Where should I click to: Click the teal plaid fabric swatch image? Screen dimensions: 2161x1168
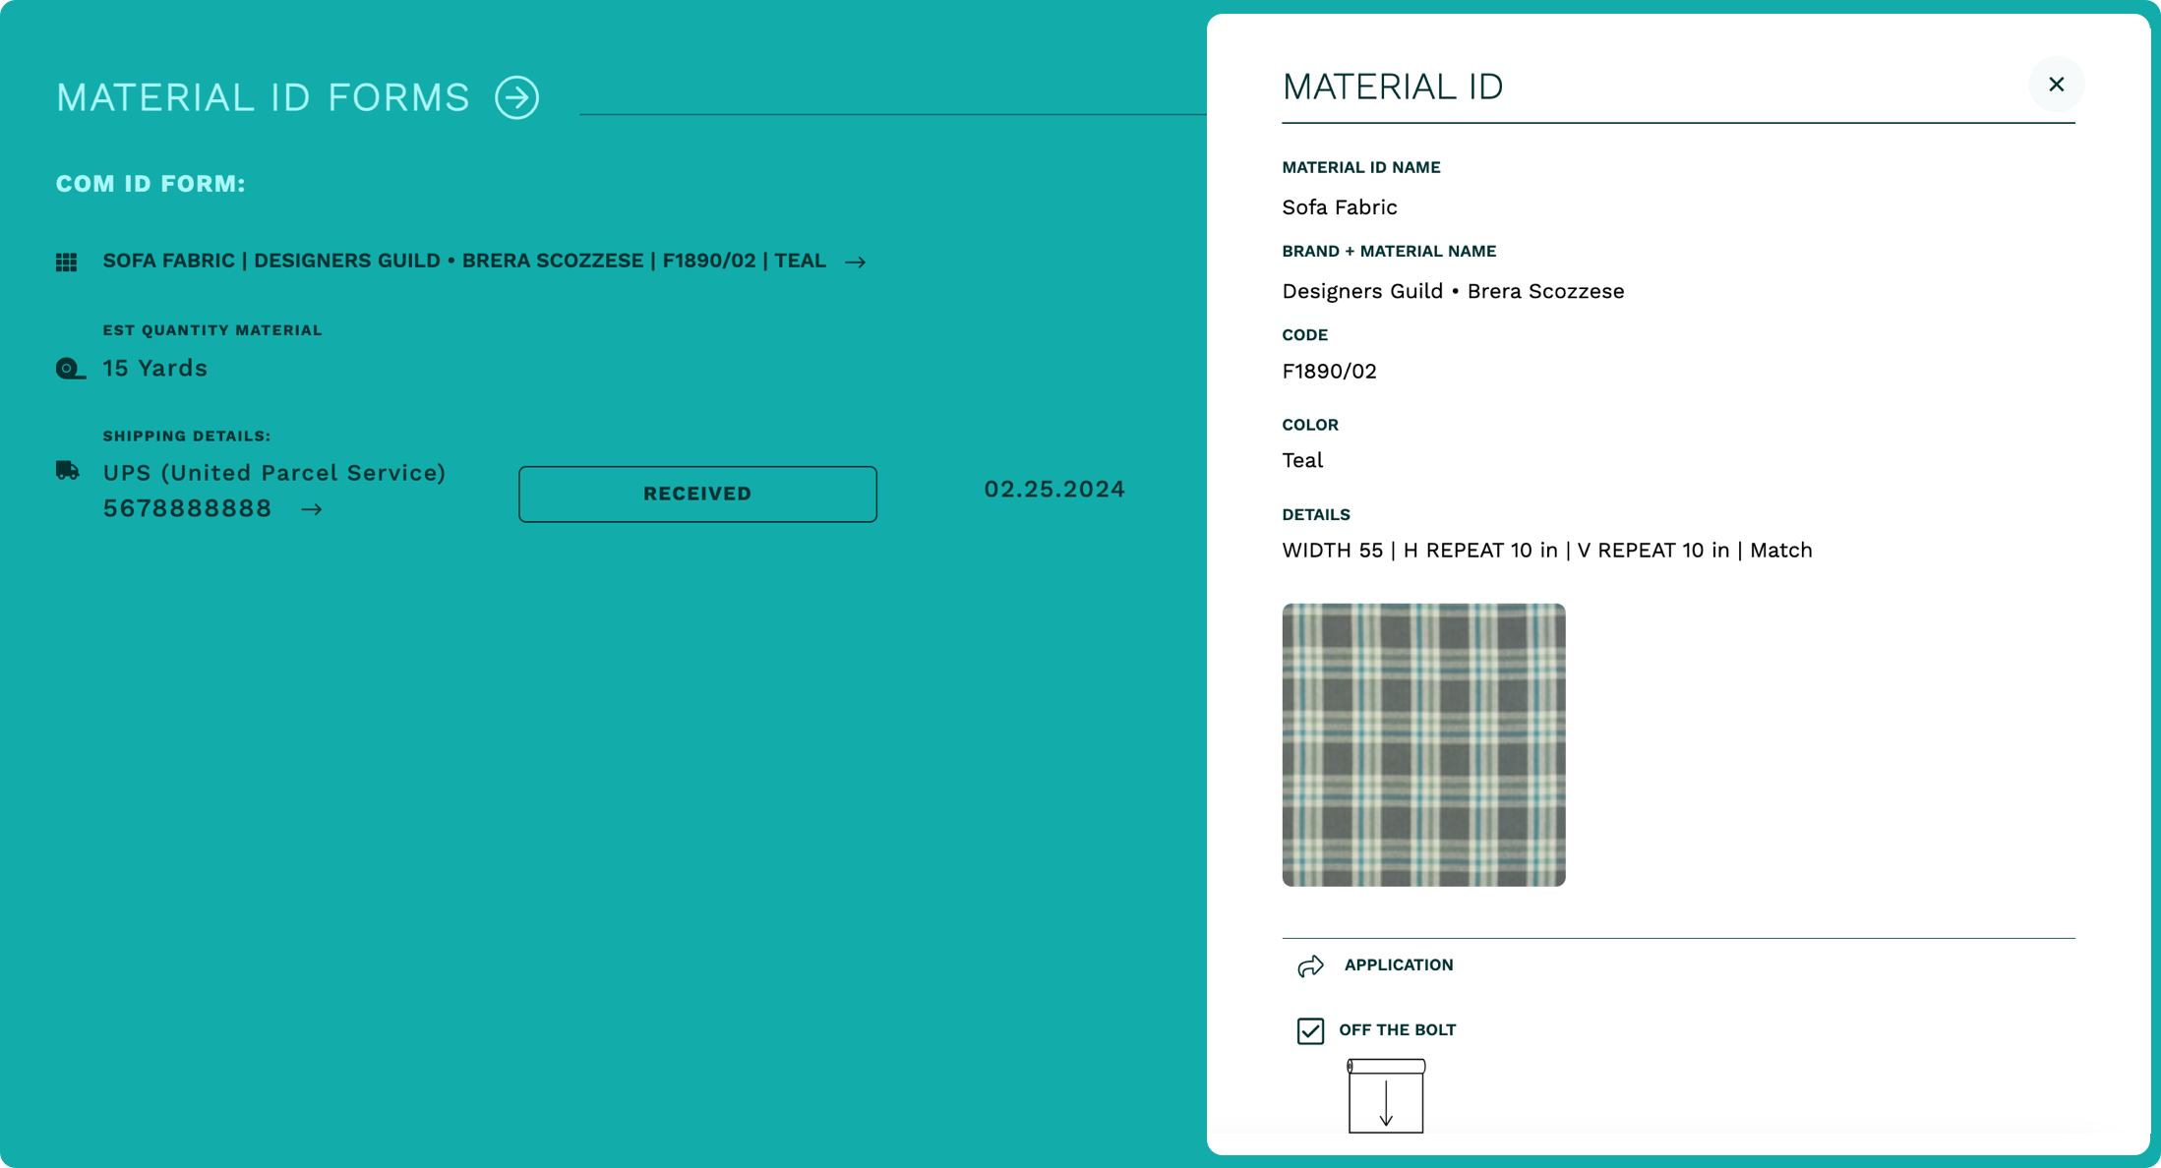[x=1423, y=745]
